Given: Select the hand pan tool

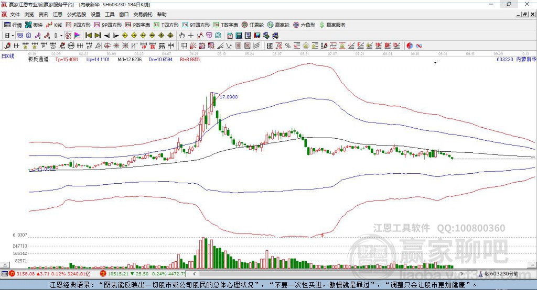Looking at the screenshot, I should (x=182, y=36).
